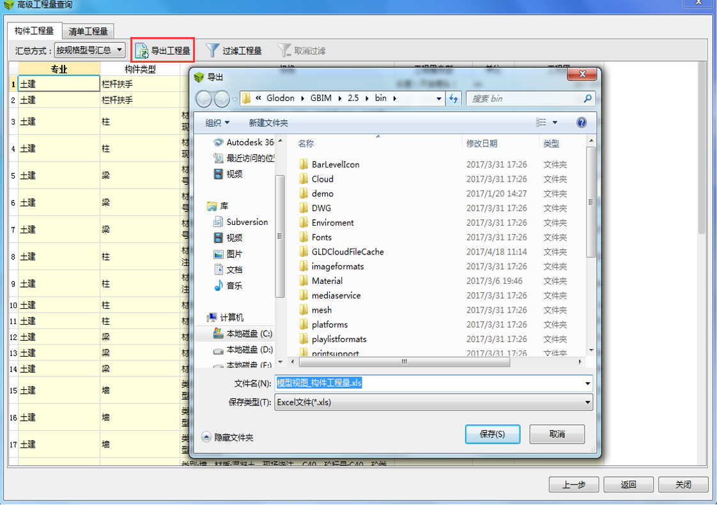Select 库 in navigation pane
The height and width of the screenshot is (505, 717).
pos(218,206)
